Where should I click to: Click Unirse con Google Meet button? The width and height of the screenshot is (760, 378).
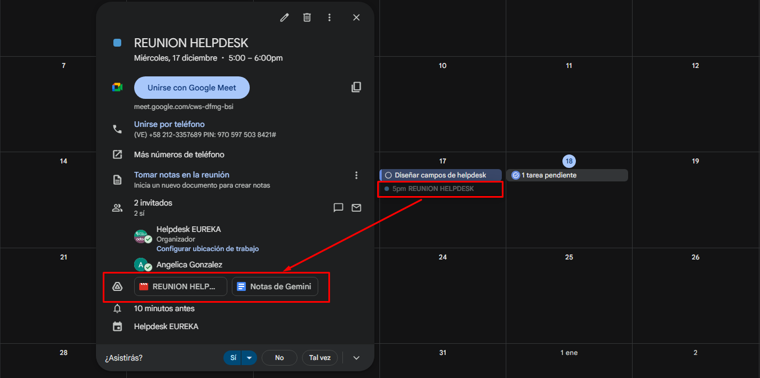point(191,88)
